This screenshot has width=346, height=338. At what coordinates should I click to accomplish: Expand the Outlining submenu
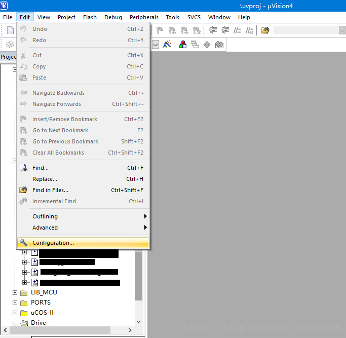pyautogui.click(x=83, y=216)
